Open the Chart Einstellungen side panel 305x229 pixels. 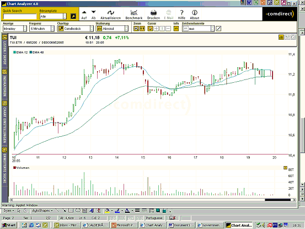(4, 122)
